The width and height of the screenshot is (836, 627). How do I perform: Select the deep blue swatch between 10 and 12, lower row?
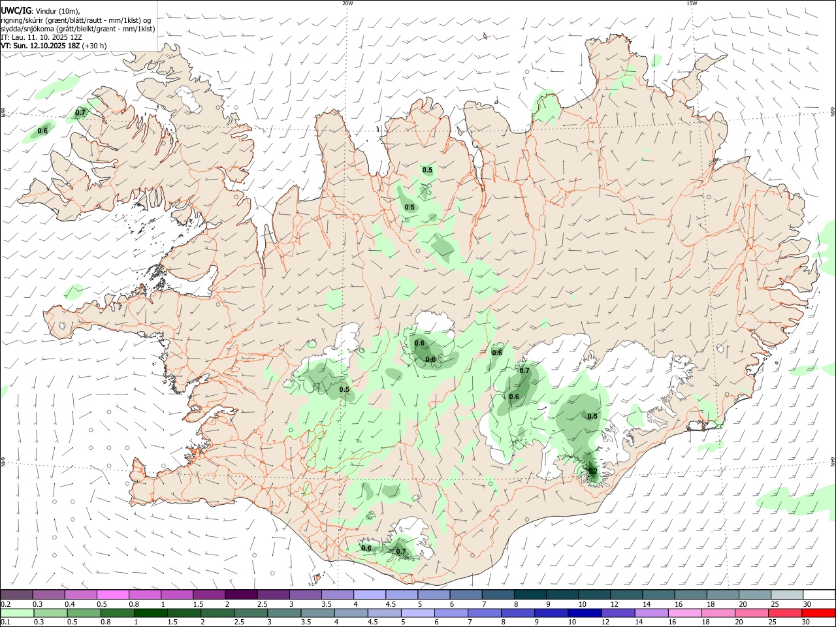[x=584, y=613]
